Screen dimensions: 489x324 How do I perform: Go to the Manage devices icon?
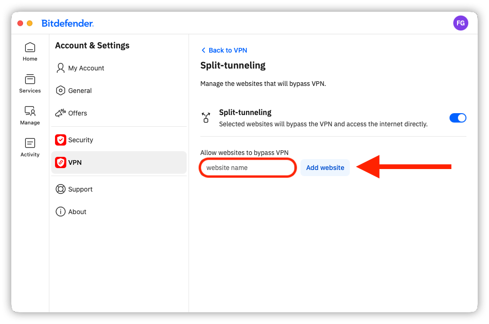click(x=30, y=111)
